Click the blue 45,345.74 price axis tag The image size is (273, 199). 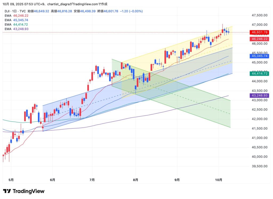point(258,56)
